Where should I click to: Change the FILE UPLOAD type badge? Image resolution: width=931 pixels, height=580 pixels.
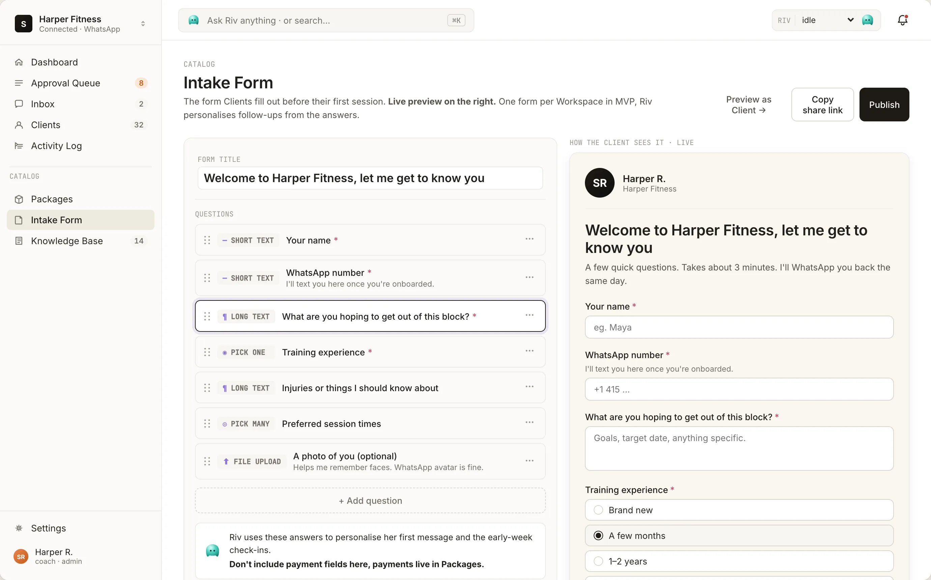pos(252,461)
